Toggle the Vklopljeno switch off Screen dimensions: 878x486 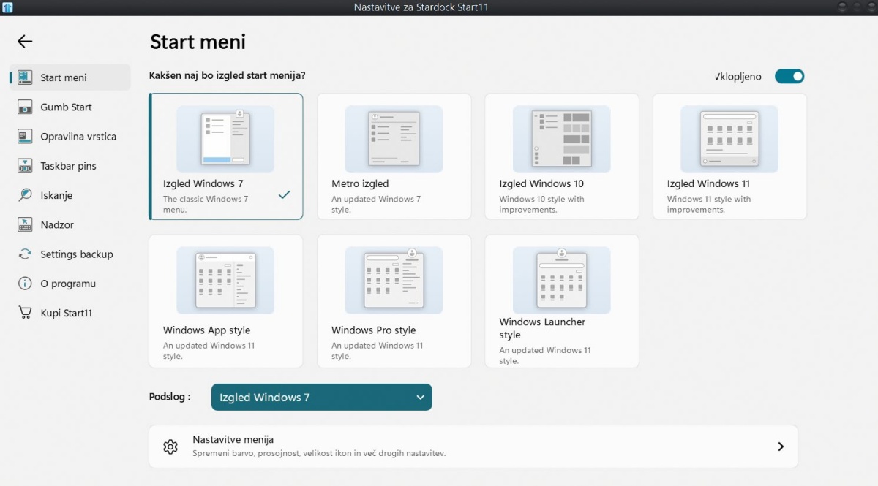point(789,77)
